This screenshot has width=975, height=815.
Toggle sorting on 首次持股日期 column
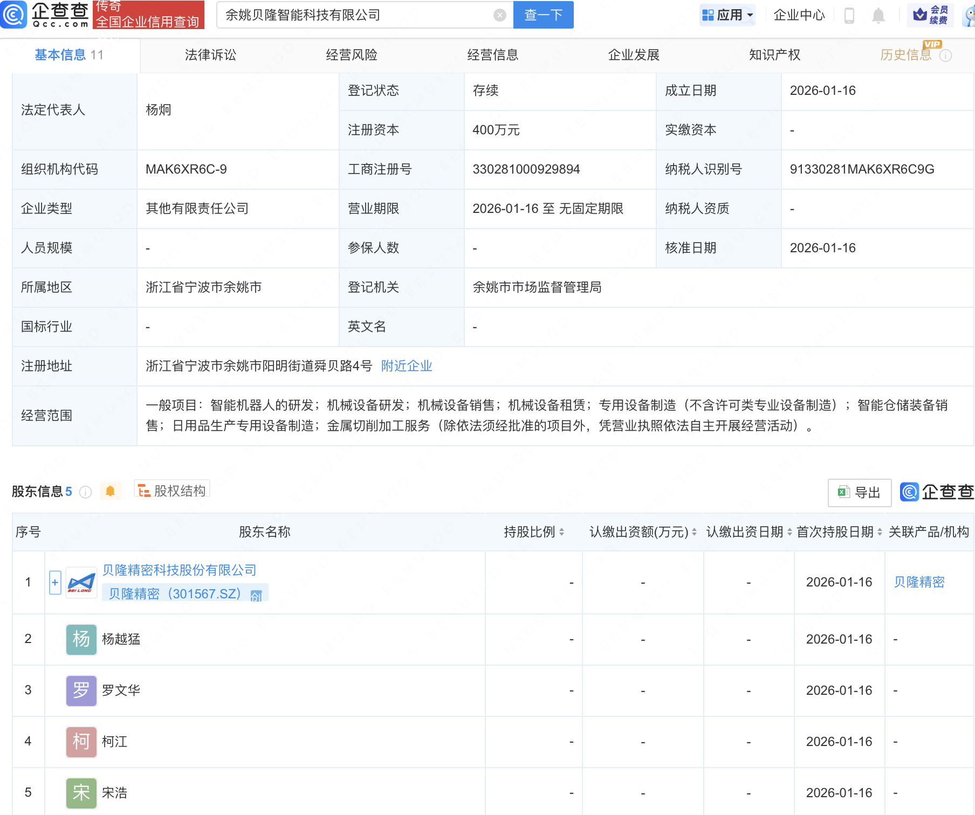point(880,532)
